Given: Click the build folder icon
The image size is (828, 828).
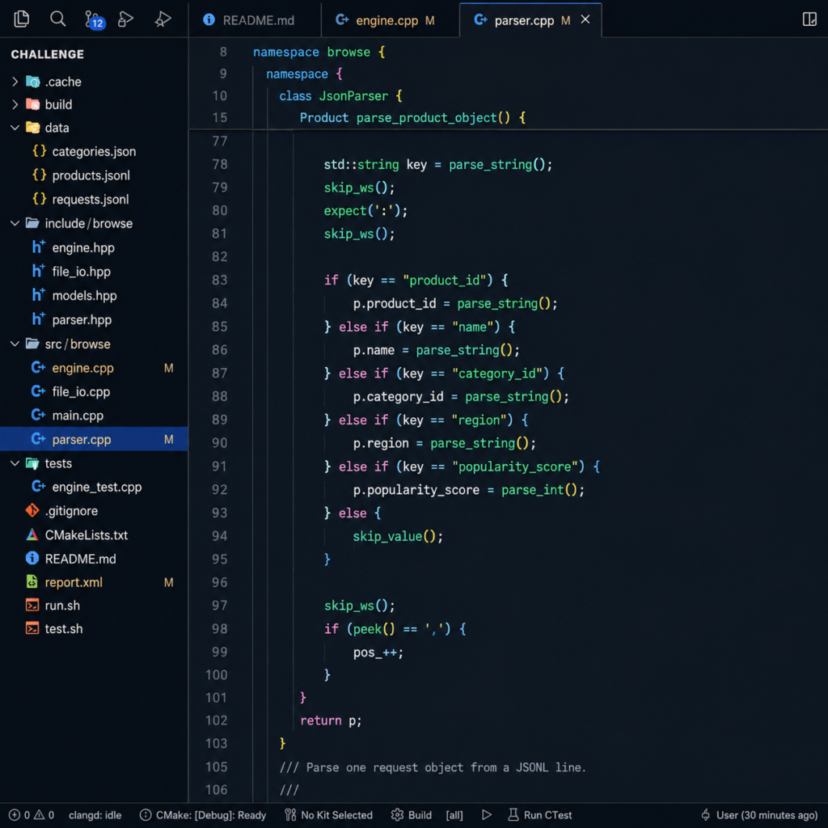Looking at the screenshot, I should point(32,104).
